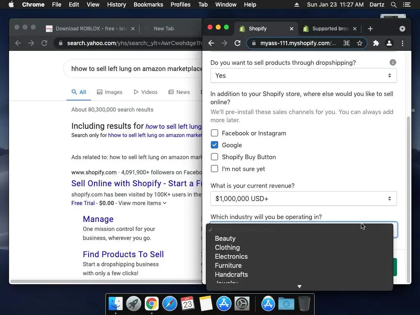Open Sell Online with Shopify link

point(137,183)
